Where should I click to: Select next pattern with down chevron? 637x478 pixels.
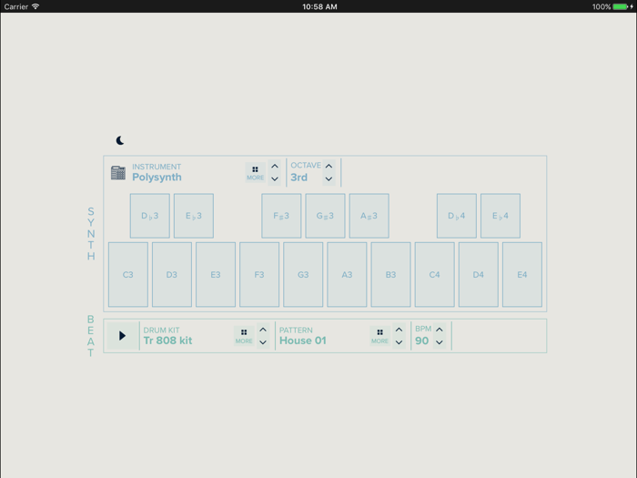click(x=399, y=342)
